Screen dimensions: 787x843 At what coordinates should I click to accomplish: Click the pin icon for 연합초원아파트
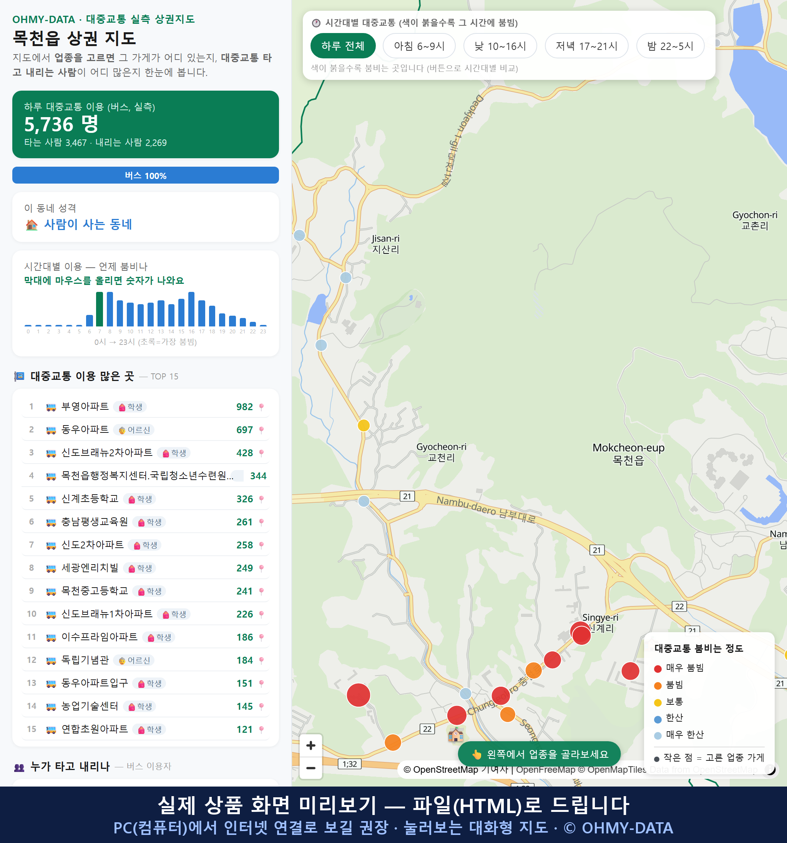(x=261, y=729)
